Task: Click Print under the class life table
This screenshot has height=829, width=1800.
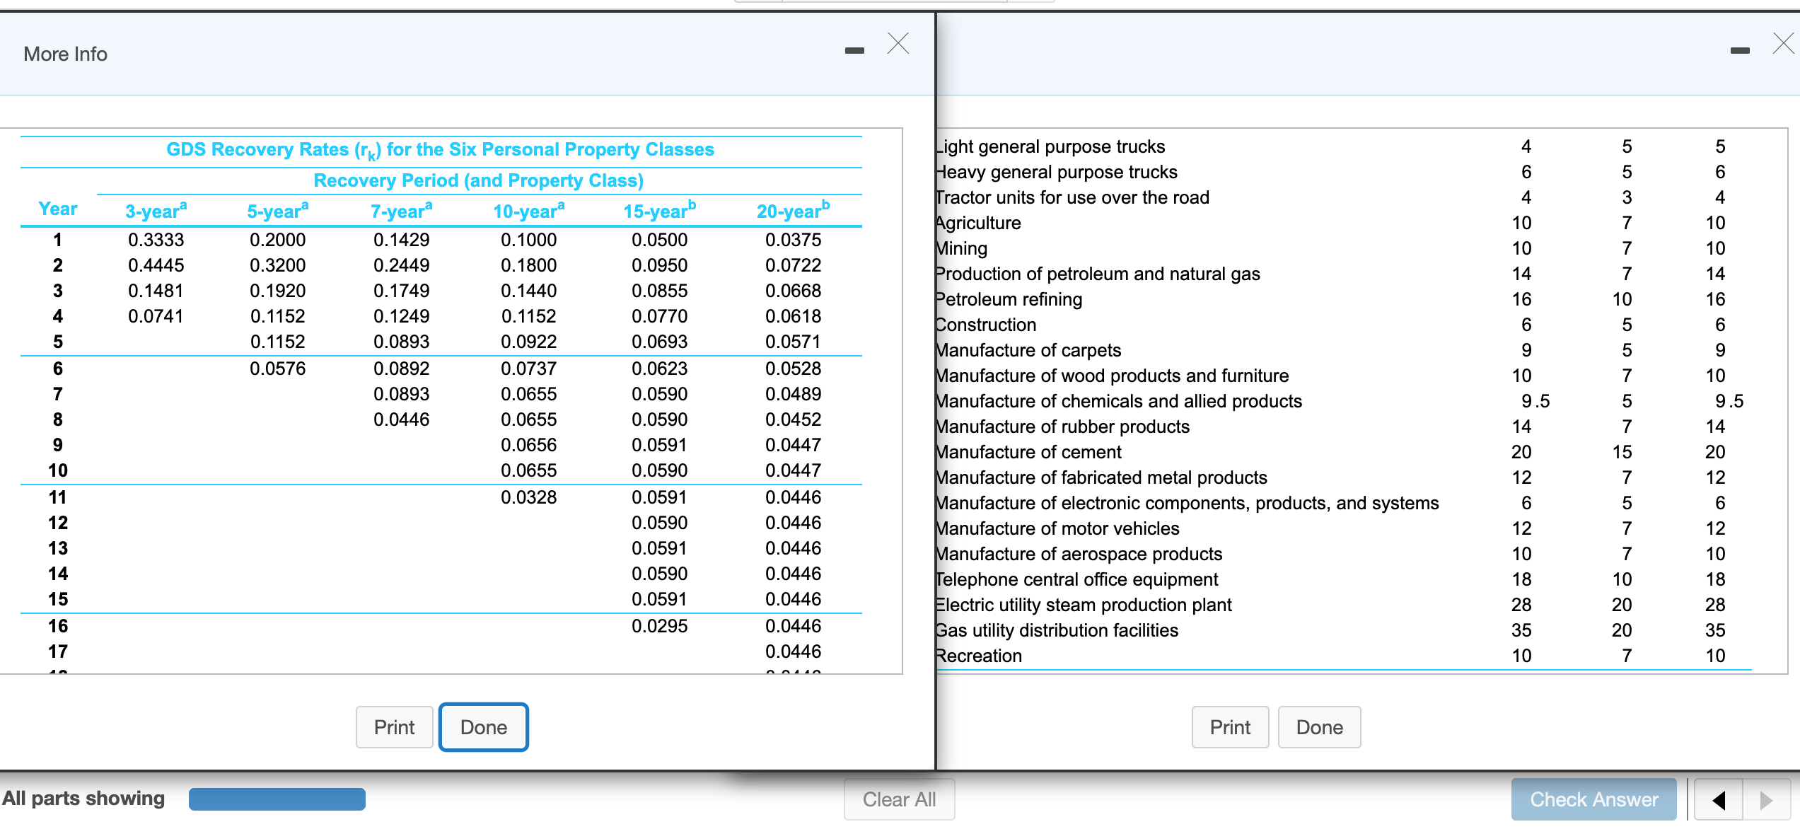Action: pos(1229,727)
